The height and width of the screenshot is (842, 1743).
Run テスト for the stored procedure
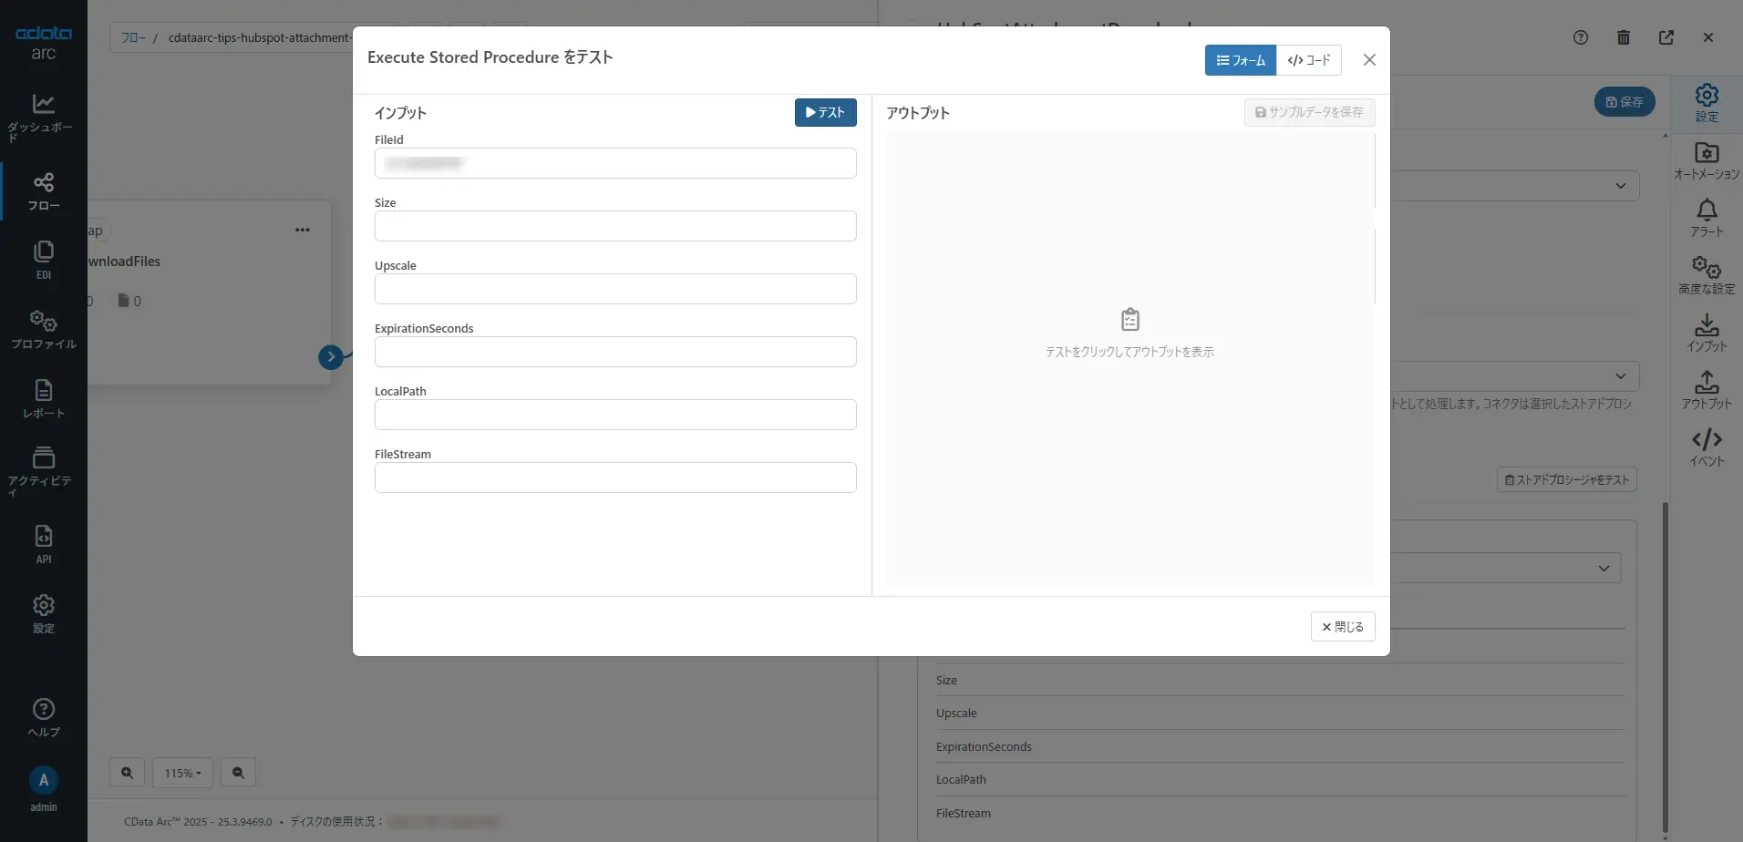(x=825, y=112)
